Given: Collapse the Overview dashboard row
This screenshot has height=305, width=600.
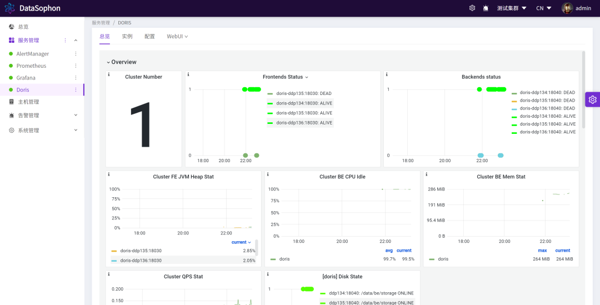Looking at the screenshot, I should 121,62.
